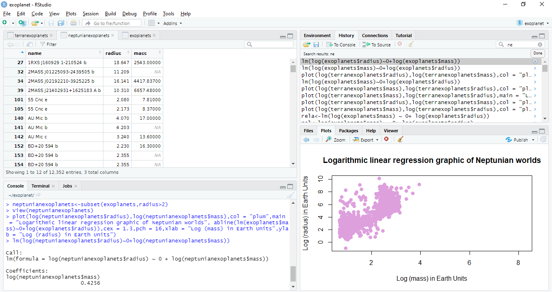This screenshot has width=552, height=292.
Task: Open the Session menu
Action: click(91, 14)
